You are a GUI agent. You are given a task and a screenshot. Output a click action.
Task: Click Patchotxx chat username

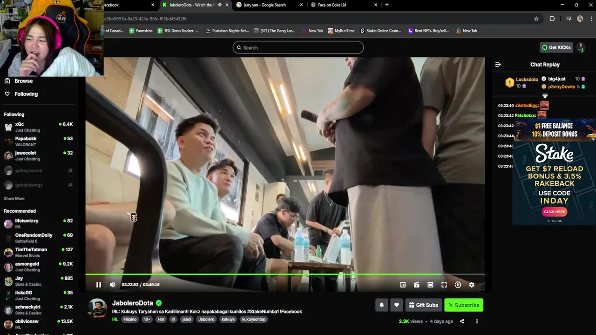click(526, 115)
